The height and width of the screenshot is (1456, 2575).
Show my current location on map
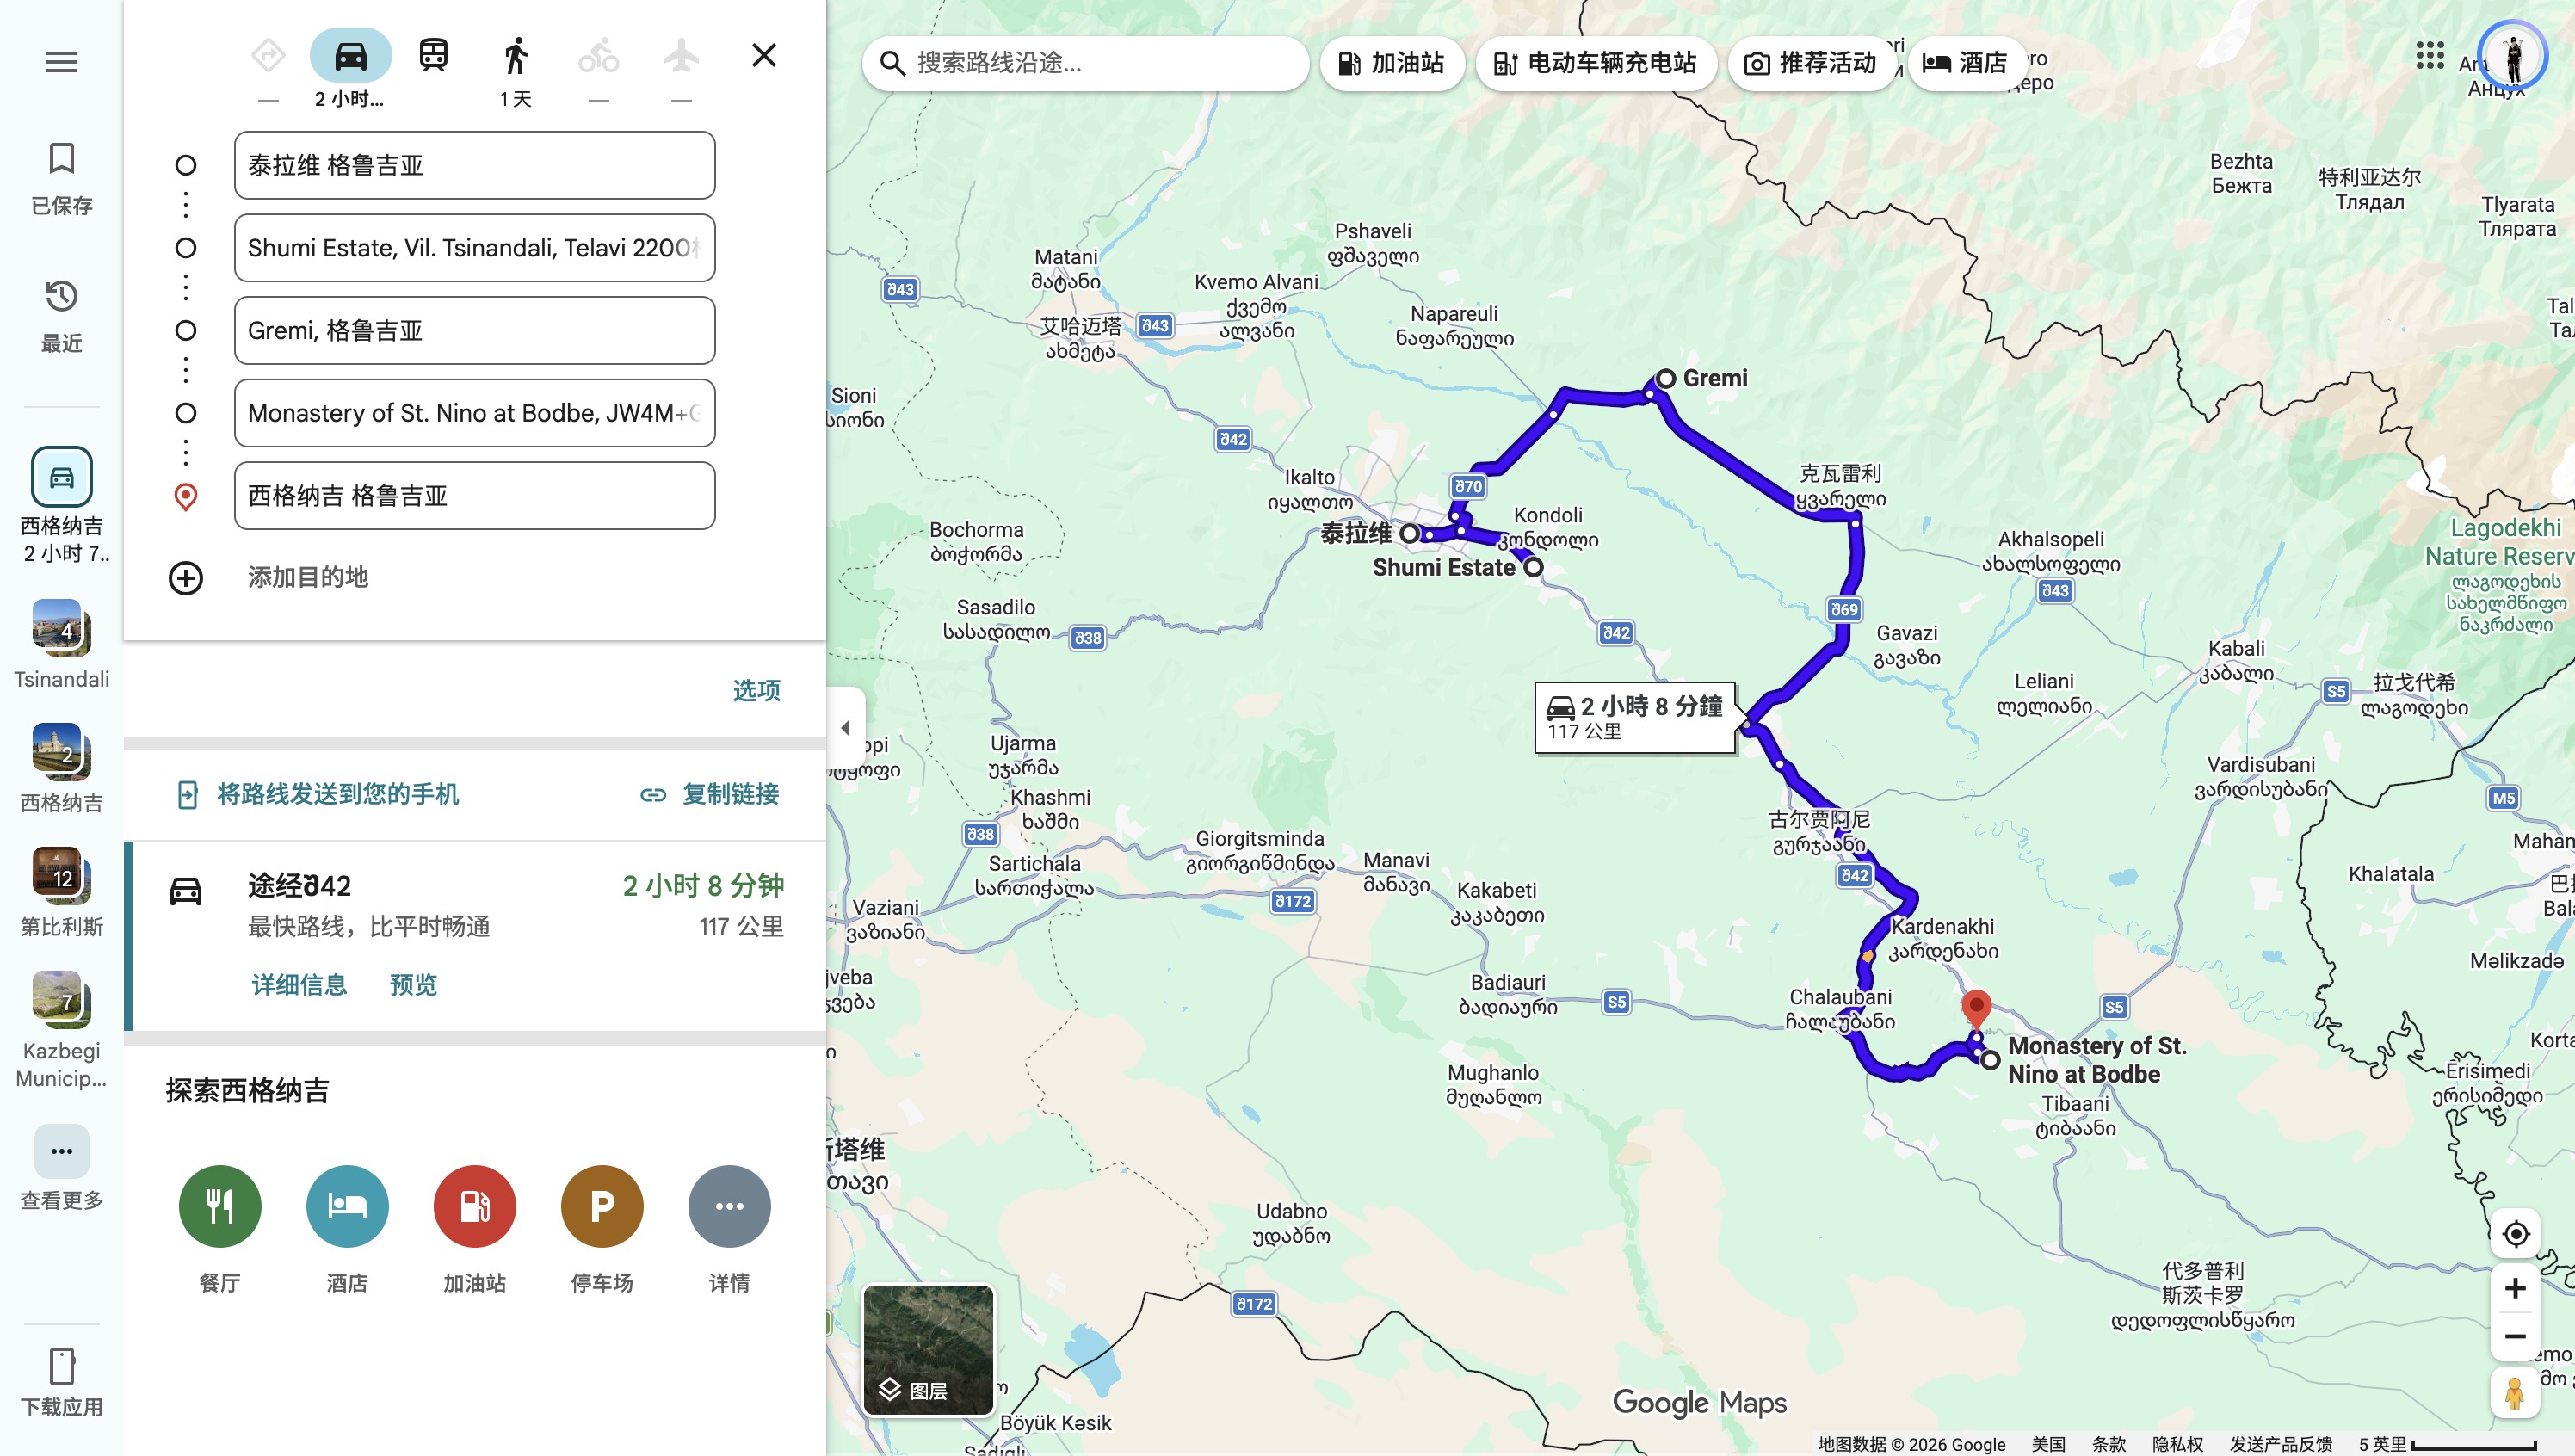tap(2515, 1234)
